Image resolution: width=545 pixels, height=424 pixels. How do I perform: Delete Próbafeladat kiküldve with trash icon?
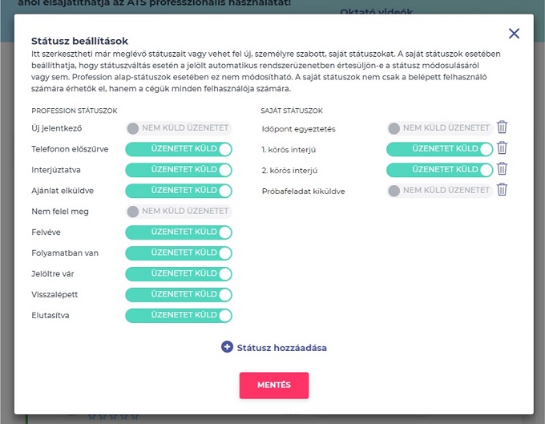[502, 190]
